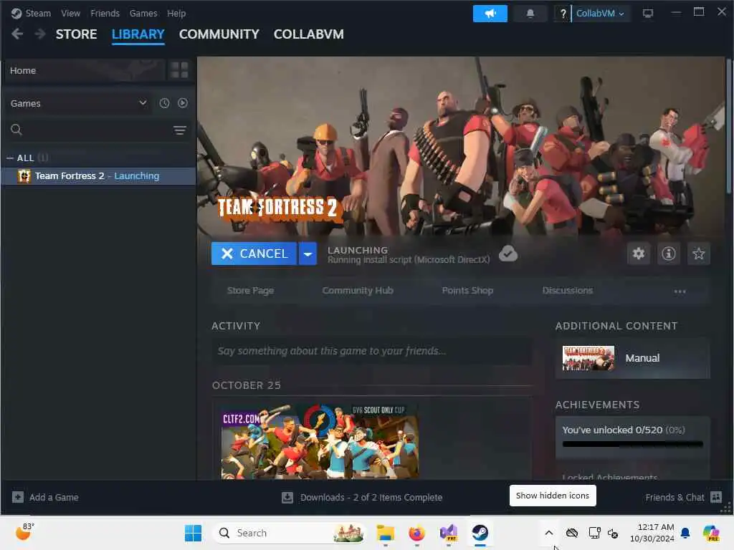Screen dimensions: 734x550
Task: Open the game info icon
Action: pyautogui.click(x=669, y=254)
